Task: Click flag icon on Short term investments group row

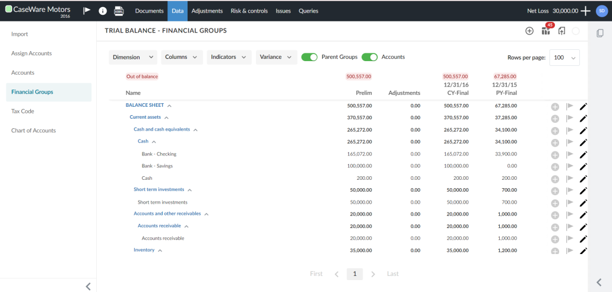Action: [x=569, y=191]
